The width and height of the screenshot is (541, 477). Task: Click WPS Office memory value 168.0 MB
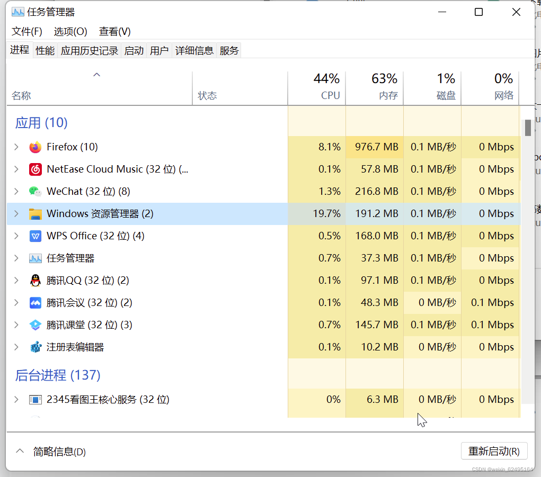377,236
